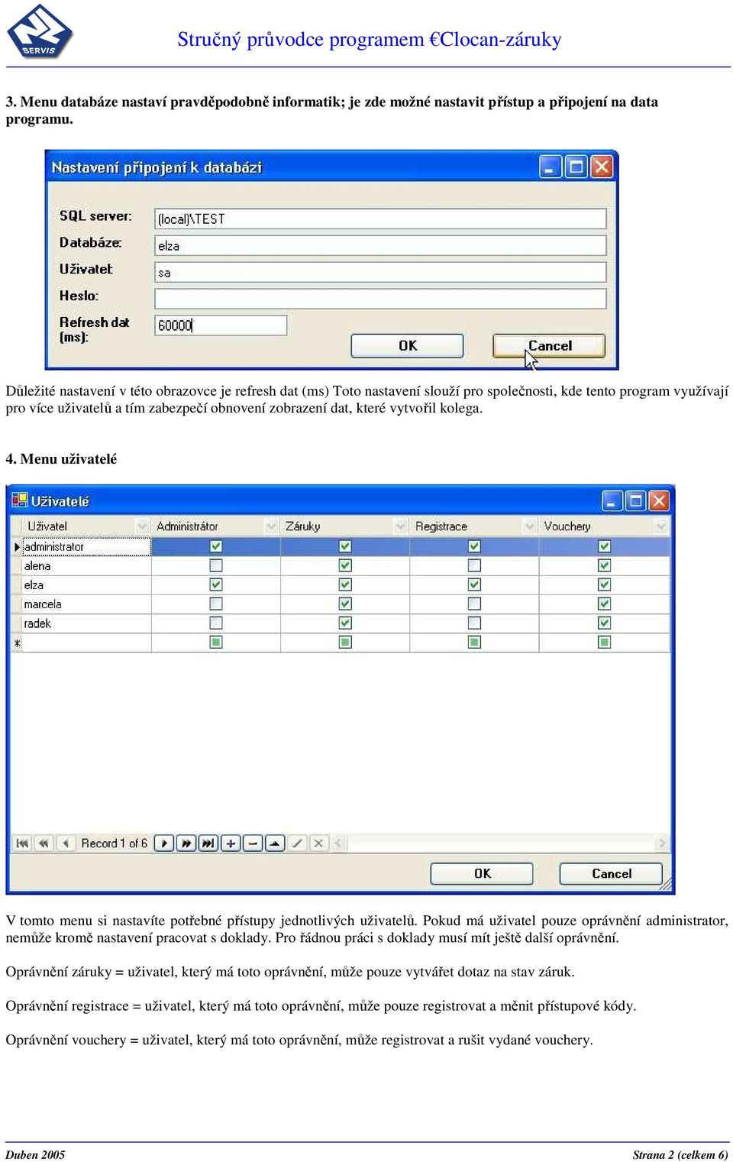Click the end edit checkmark button
This screenshot has width=733, height=1162.
pyautogui.click(x=296, y=843)
